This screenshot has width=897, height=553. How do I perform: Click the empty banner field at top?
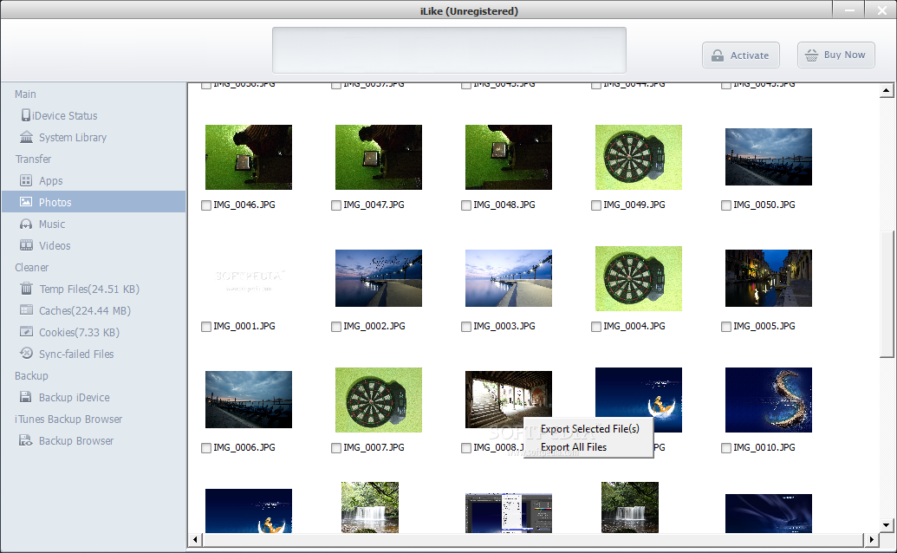click(449, 50)
